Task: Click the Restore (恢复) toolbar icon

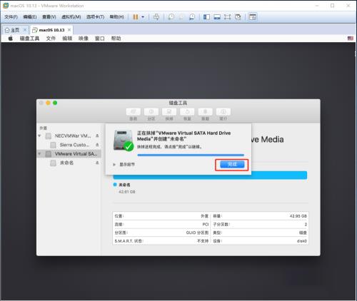Action: point(187,111)
